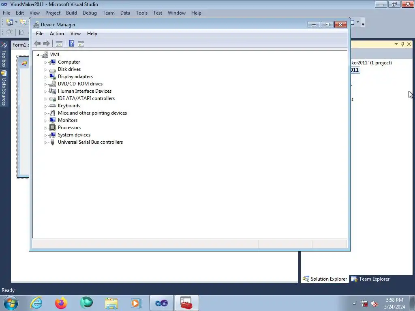The image size is (415, 311).
Task: Select IDE ATA/ATAPI controllers row text
Action: click(86, 98)
